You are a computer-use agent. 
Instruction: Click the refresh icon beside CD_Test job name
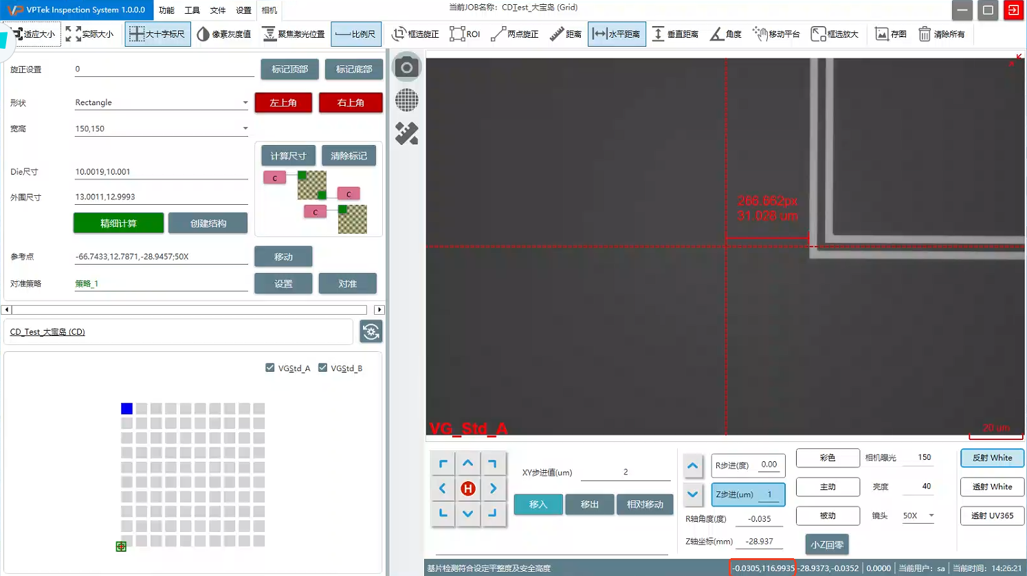coord(371,332)
